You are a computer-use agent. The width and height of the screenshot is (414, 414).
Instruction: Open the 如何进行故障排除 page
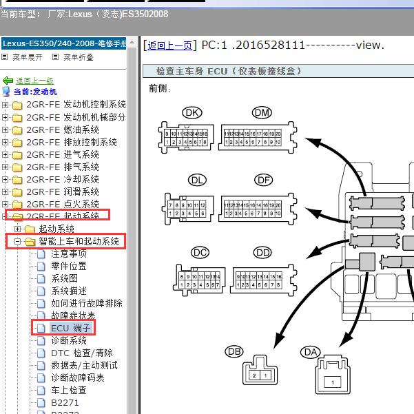pos(87,303)
